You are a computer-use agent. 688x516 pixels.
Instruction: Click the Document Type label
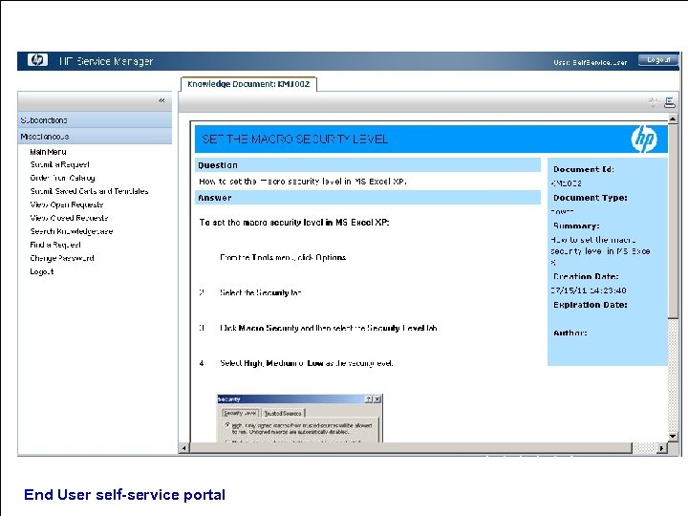coord(591,198)
